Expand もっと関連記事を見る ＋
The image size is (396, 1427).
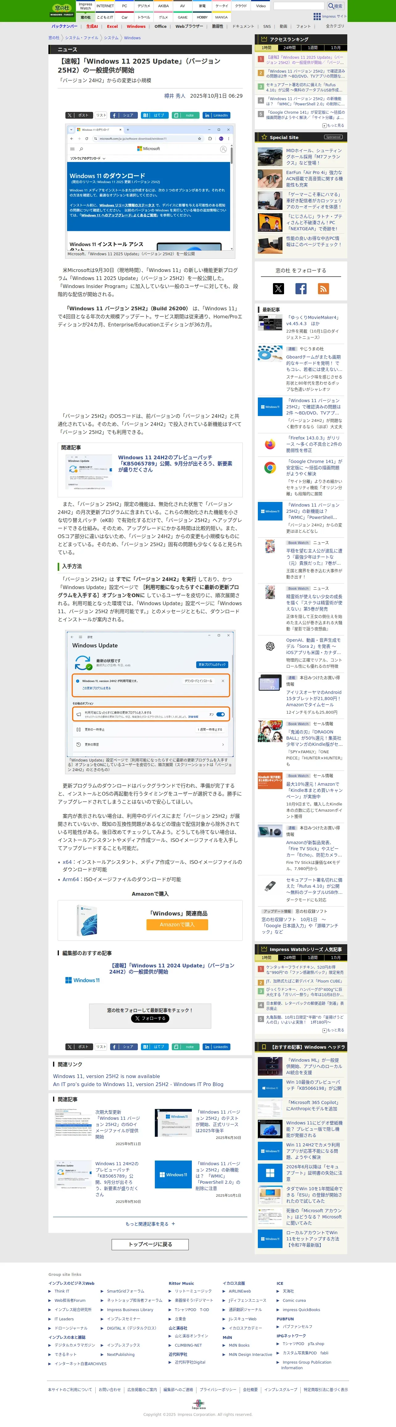click(150, 1224)
